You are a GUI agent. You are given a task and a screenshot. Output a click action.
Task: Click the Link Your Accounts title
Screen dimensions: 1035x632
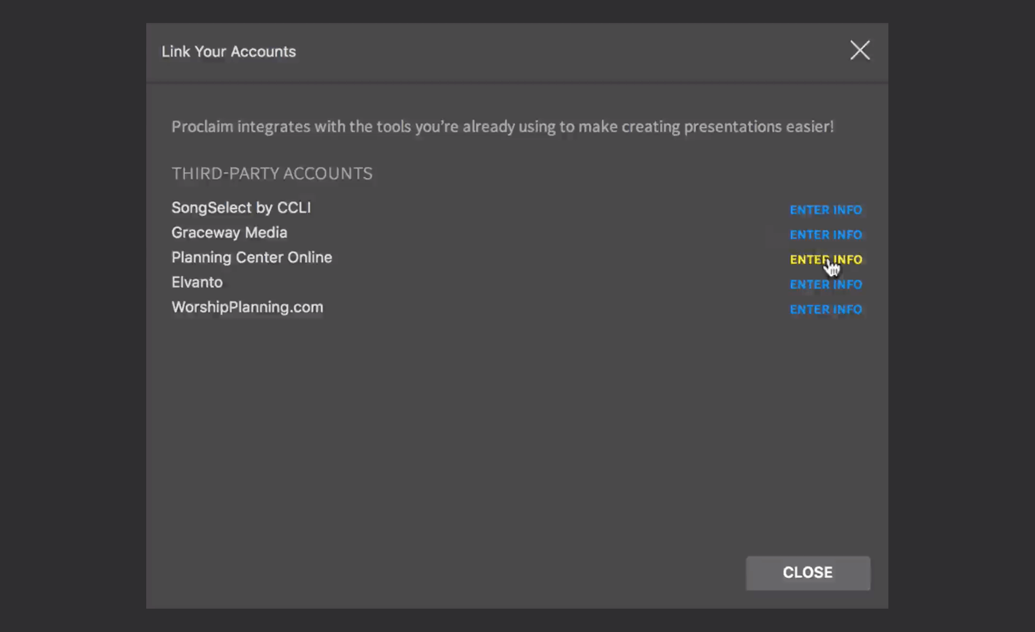(x=229, y=51)
